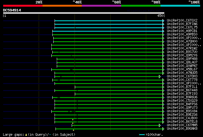Viewport: 203px width, 137px height.
Task: Select the UniRef100_B9SX84 label
Action: coord(182,111)
